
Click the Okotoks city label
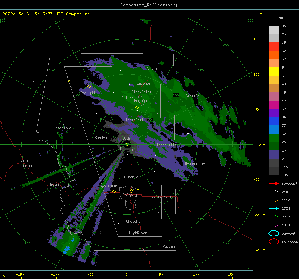point(133,221)
